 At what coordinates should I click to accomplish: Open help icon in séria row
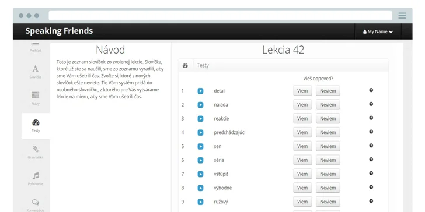click(x=371, y=159)
